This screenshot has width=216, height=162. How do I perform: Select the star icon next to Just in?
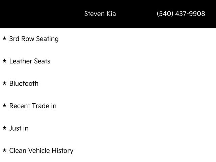(x=4, y=128)
